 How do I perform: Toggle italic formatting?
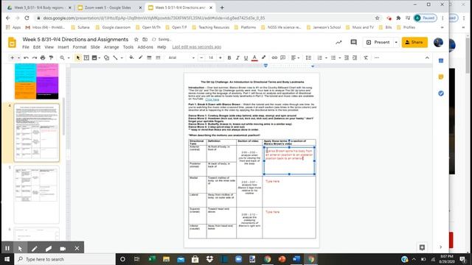pyautogui.click(x=237, y=57)
